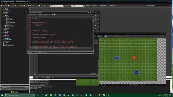The height and width of the screenshot is (97, 173).
Task: Click the paste icon in code editor toolbar
Action: click(47, 15)
